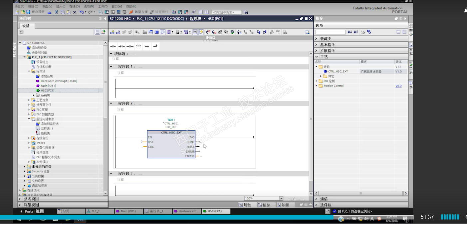The height and width of the screenshot is (229, 467).
Task: Collapse the PLC_1 [CPU 1211C DC/DC/DC] node
Action: click(x=25, y=57)
